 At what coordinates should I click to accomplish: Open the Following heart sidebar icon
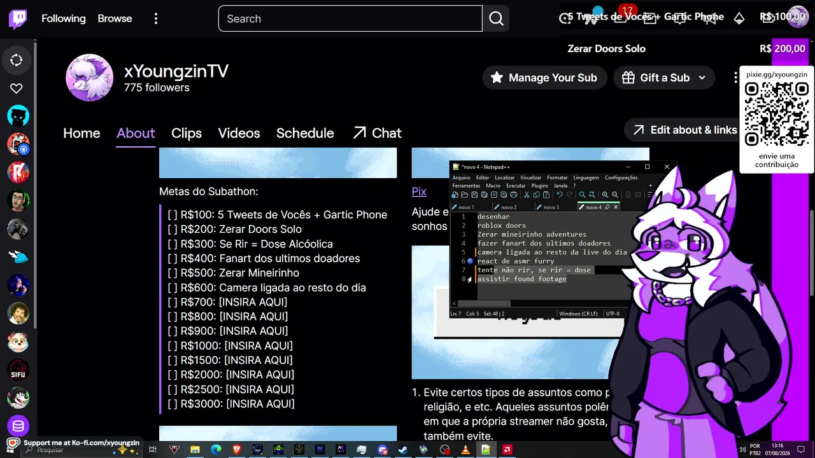(17, 88)
